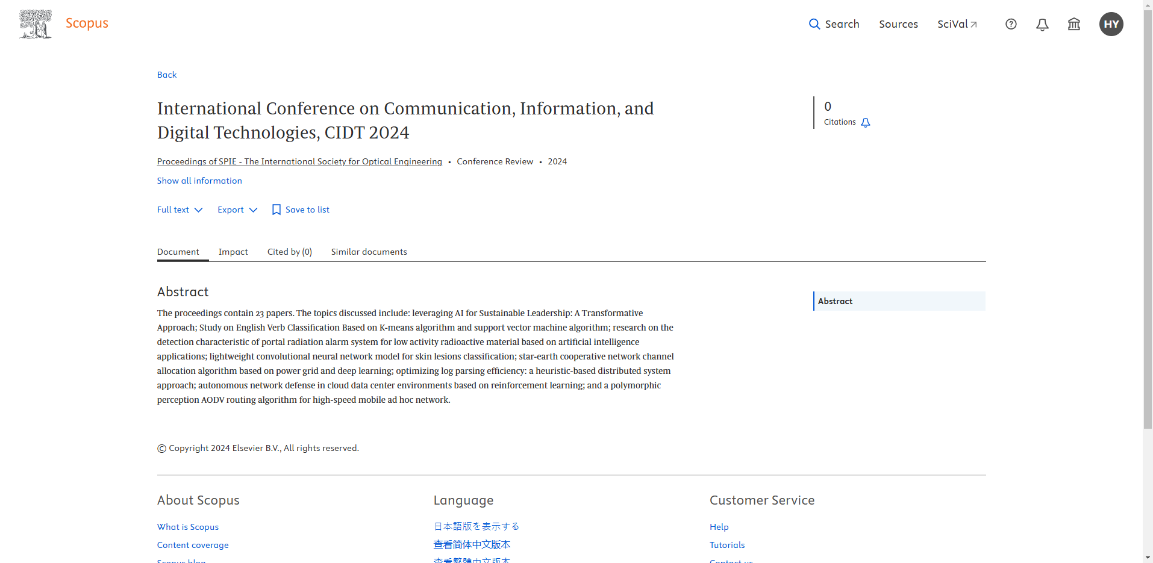This screenshot has width=1153, height=563.
Task: Open SciVal external link
Action: click(957, 24)
